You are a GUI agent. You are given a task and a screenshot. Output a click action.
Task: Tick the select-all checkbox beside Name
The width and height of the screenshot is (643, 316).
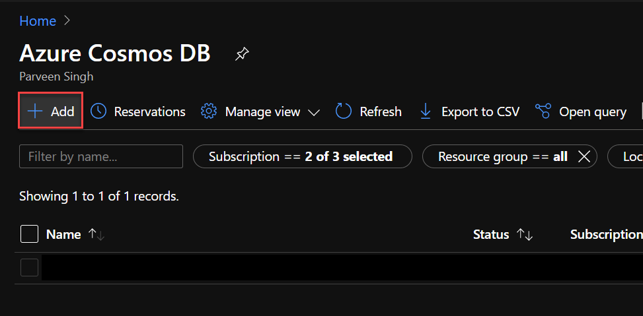pos(29,234)
